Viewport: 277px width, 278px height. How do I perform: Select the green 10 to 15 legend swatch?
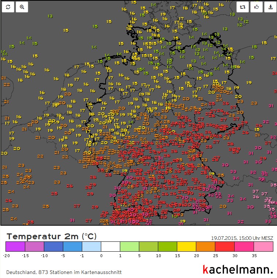[x=167, y=247]
